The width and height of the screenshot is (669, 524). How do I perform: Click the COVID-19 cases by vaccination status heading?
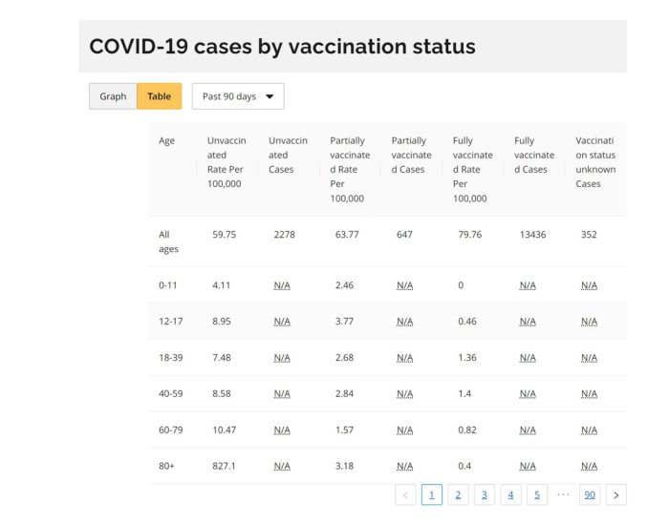tap(282, 47)
